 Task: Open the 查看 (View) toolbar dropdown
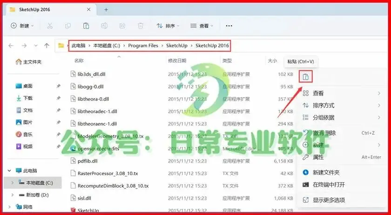pyautogui.click(x=202, y=26)
